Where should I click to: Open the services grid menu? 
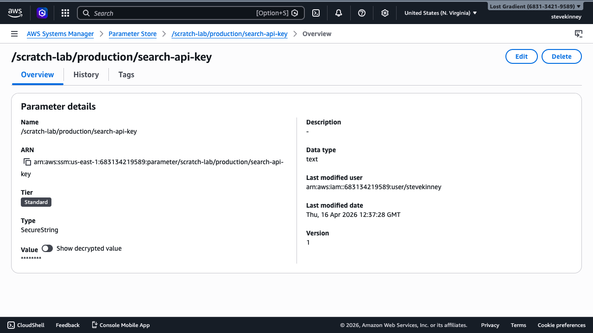(x=65, y=13)
